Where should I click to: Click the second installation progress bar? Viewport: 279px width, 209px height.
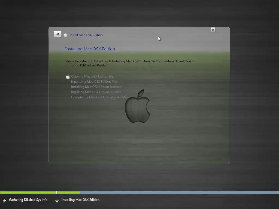pos(168,192)
